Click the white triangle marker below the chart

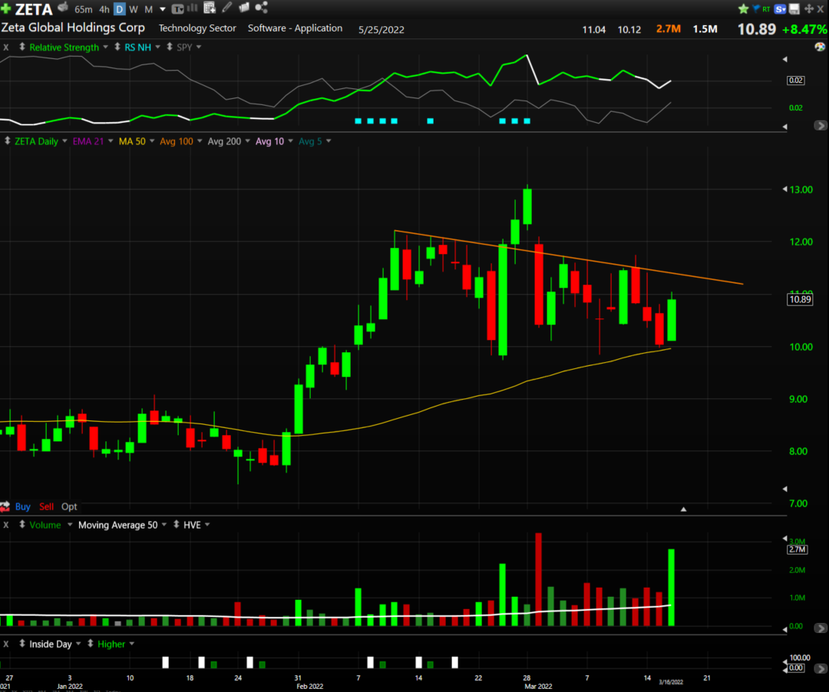pyautogui.click(x=683, y=509)
